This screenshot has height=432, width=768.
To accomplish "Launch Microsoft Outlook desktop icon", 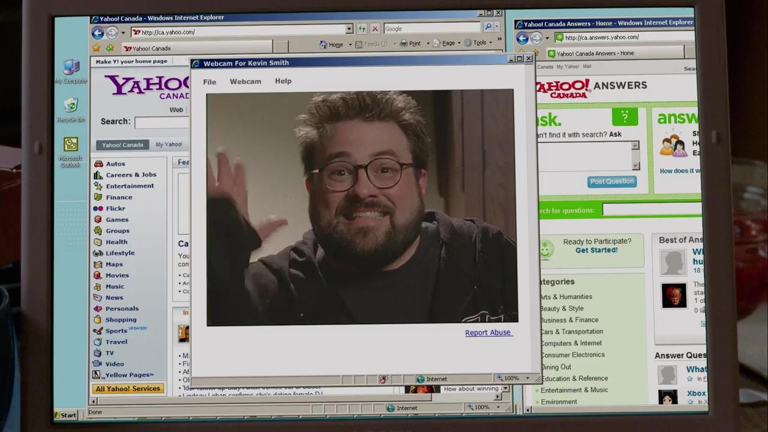I will (71, 145).
